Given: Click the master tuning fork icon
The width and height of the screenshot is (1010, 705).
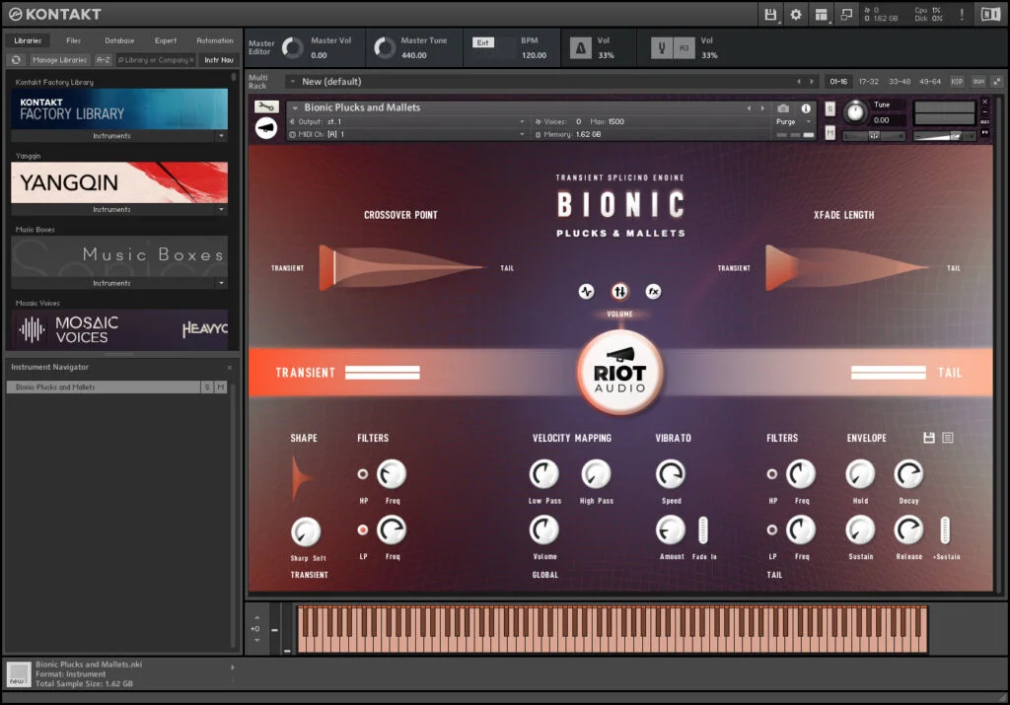Looking at the screenshot, I should [662, 47].
